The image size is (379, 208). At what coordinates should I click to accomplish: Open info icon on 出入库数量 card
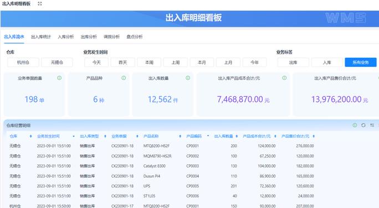[188, 78]
